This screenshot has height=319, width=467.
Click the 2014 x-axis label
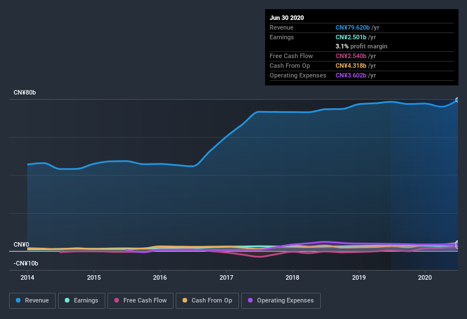point(27,277)
